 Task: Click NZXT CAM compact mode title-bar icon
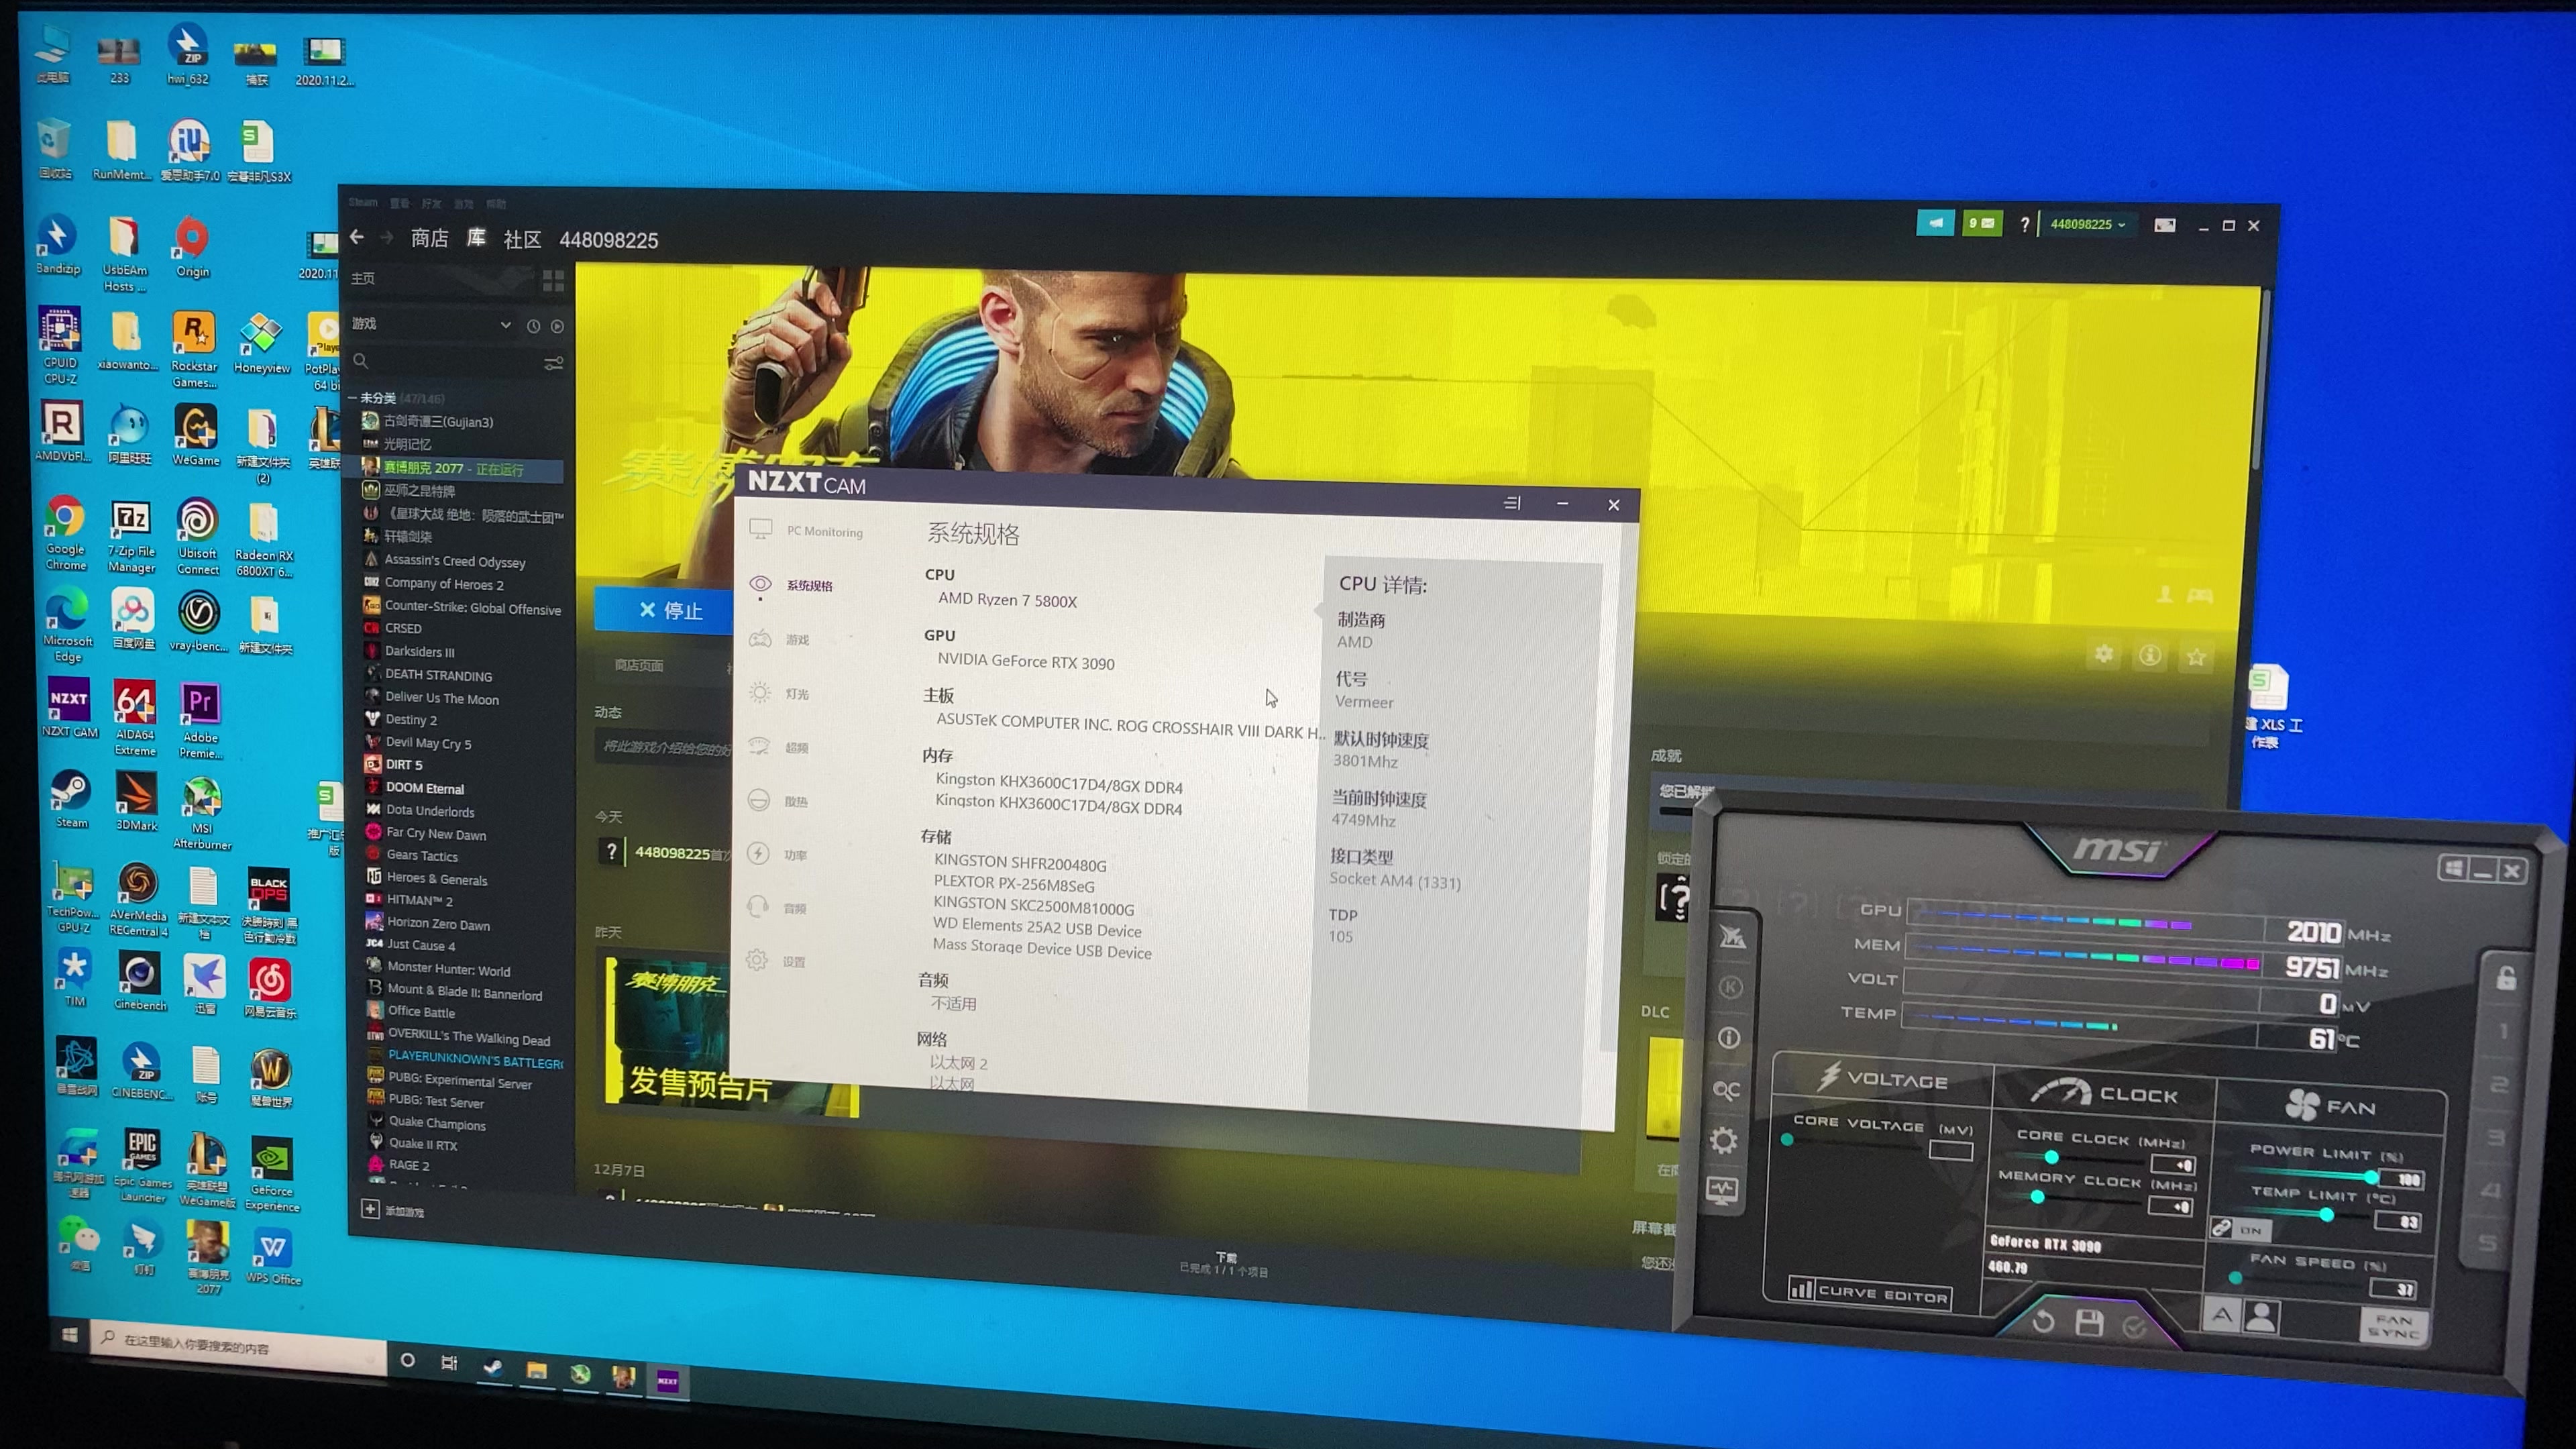(x=1512, y=503)
